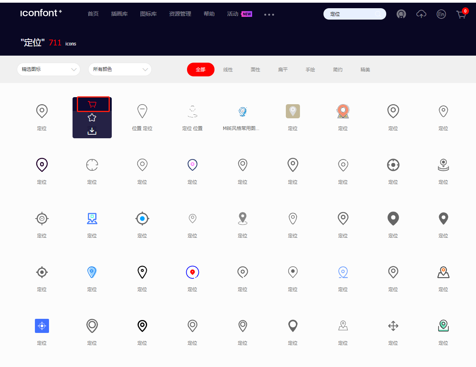The width and height of the screenshot is (476, 367).
Task: Select the MBE风格常用图 icon
Action: [243, 111]
